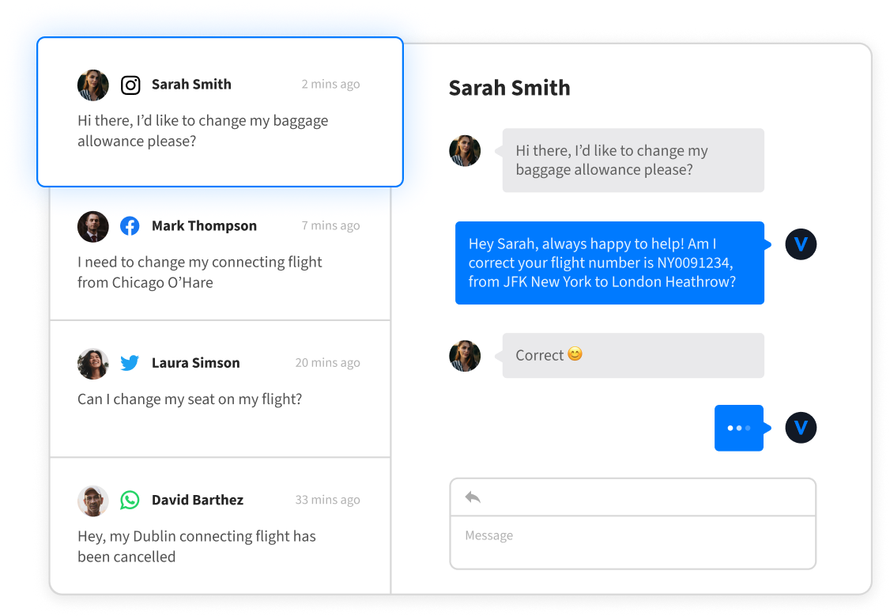Click the V badge next to the typing indicator
This screenshot has width=890, height=616.
click(801, 428)
